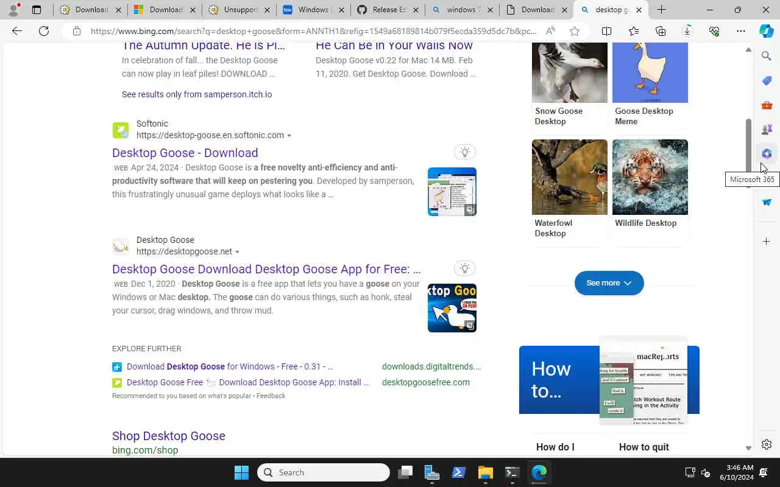Open File Explorer from the taskbar
The height and width of the screenshot is (487, 780).
point(485,472)
